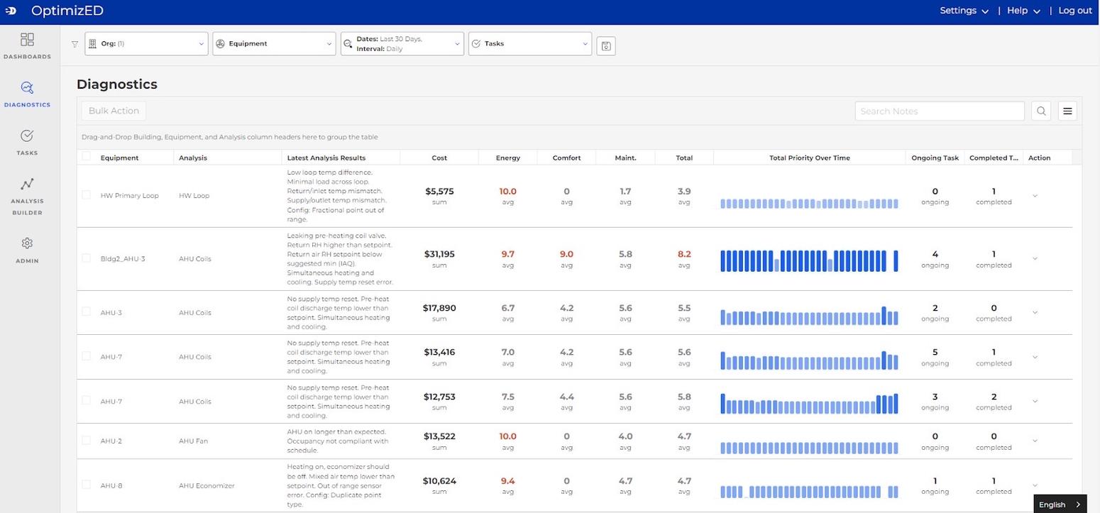Open the hamburger table menu icon
The height and width of the screenshot is (513, 1100).
1067,111
